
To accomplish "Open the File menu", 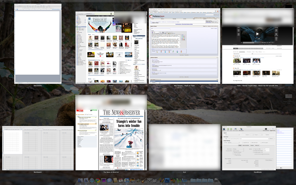I will pyautogui.click(x=16, y=1).
